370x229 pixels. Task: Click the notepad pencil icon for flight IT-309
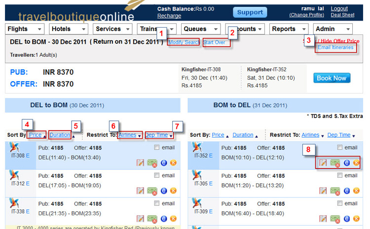coord(323,218)
